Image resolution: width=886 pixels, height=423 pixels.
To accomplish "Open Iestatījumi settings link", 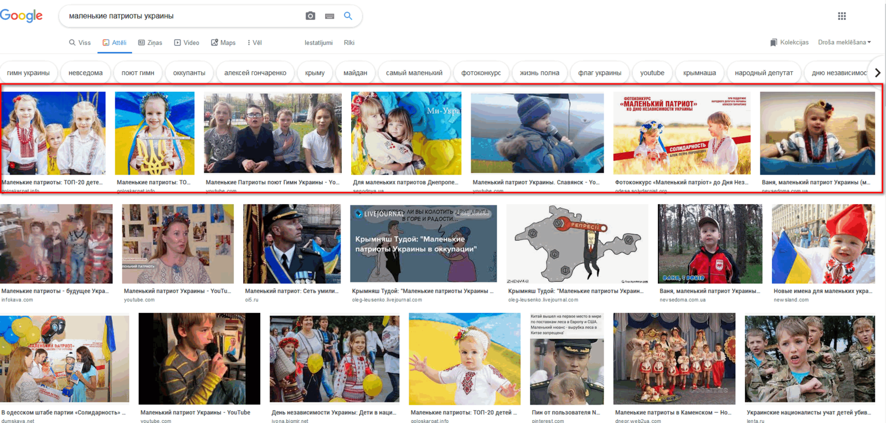I will [318, 43].
